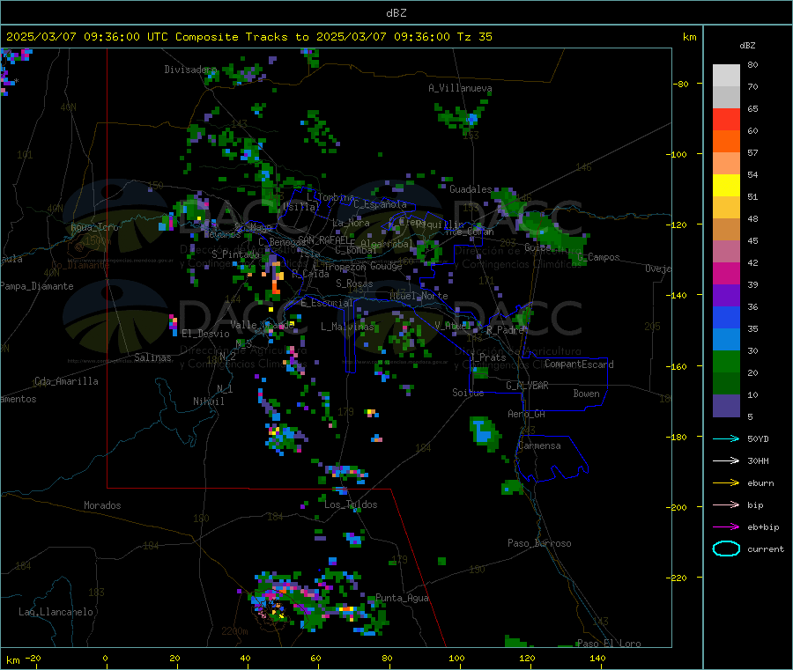Click the E_Escorial location label

tap(326, 303)
